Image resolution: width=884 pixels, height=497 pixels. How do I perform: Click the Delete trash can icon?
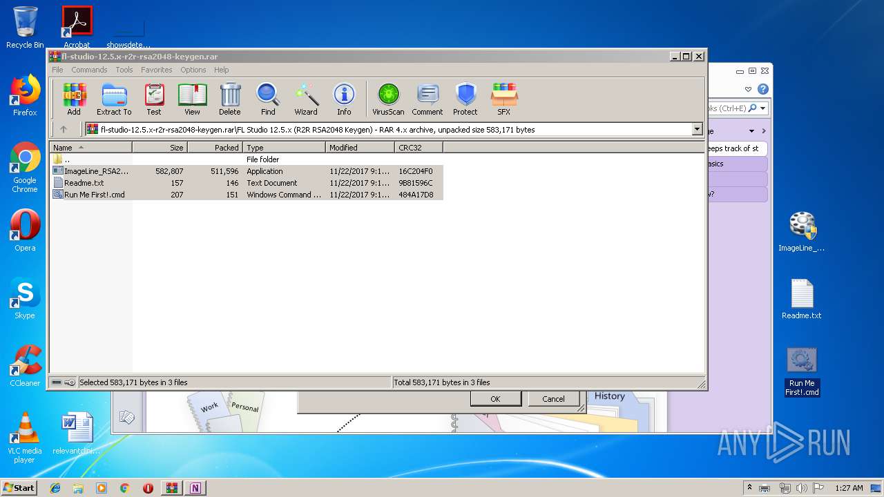tap(230, 99)
